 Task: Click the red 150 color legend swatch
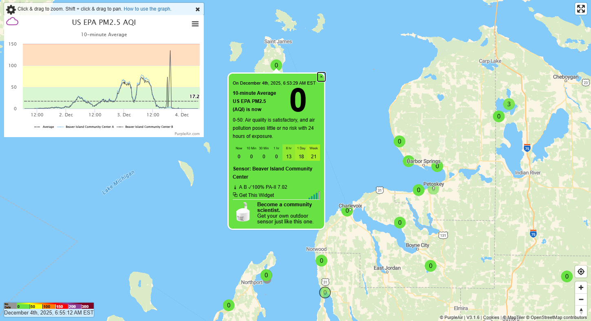pos(60,306)
